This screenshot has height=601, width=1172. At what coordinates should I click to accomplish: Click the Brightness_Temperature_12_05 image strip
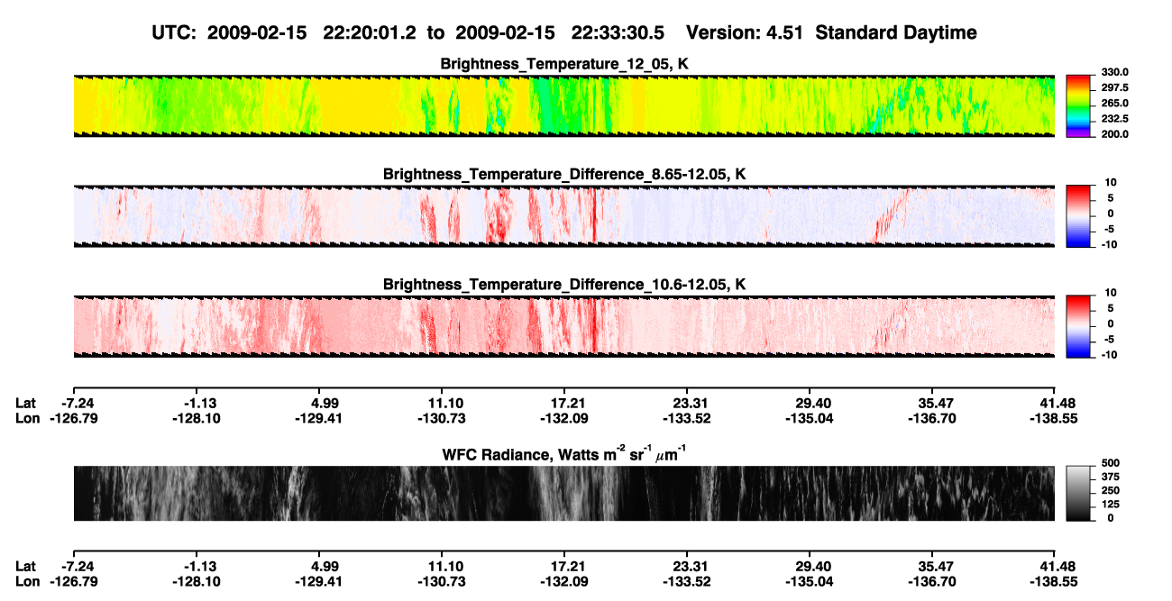click(563, 106)
